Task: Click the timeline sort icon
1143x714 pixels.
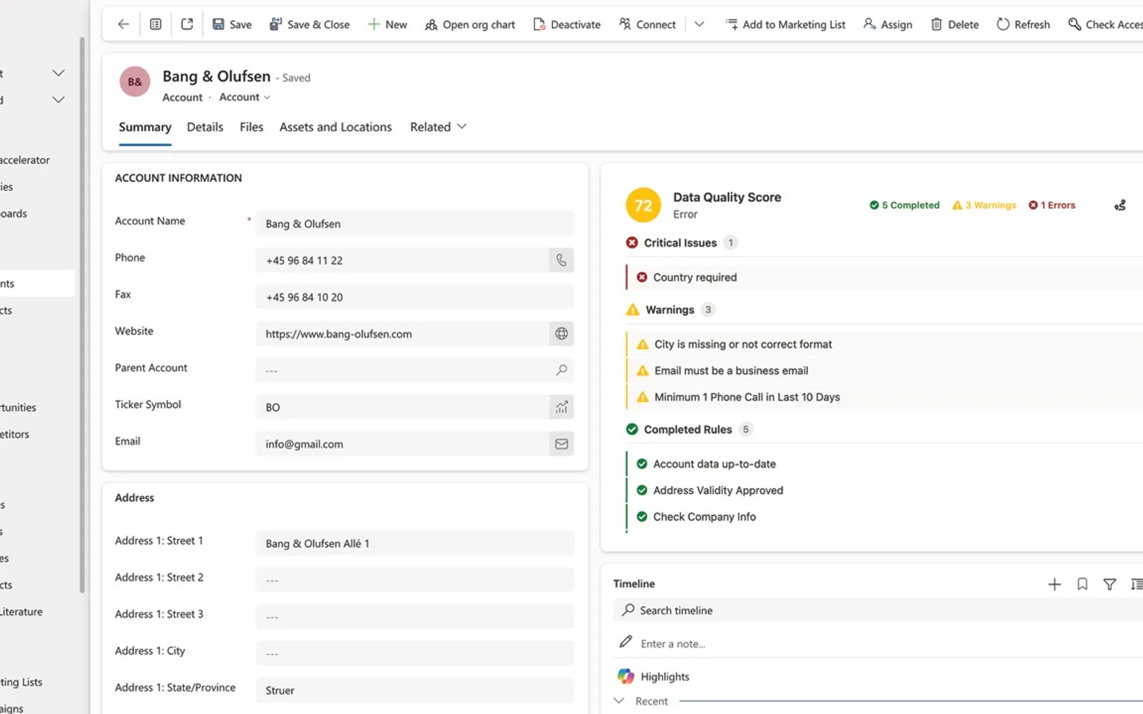Action: coord(1137,584)
